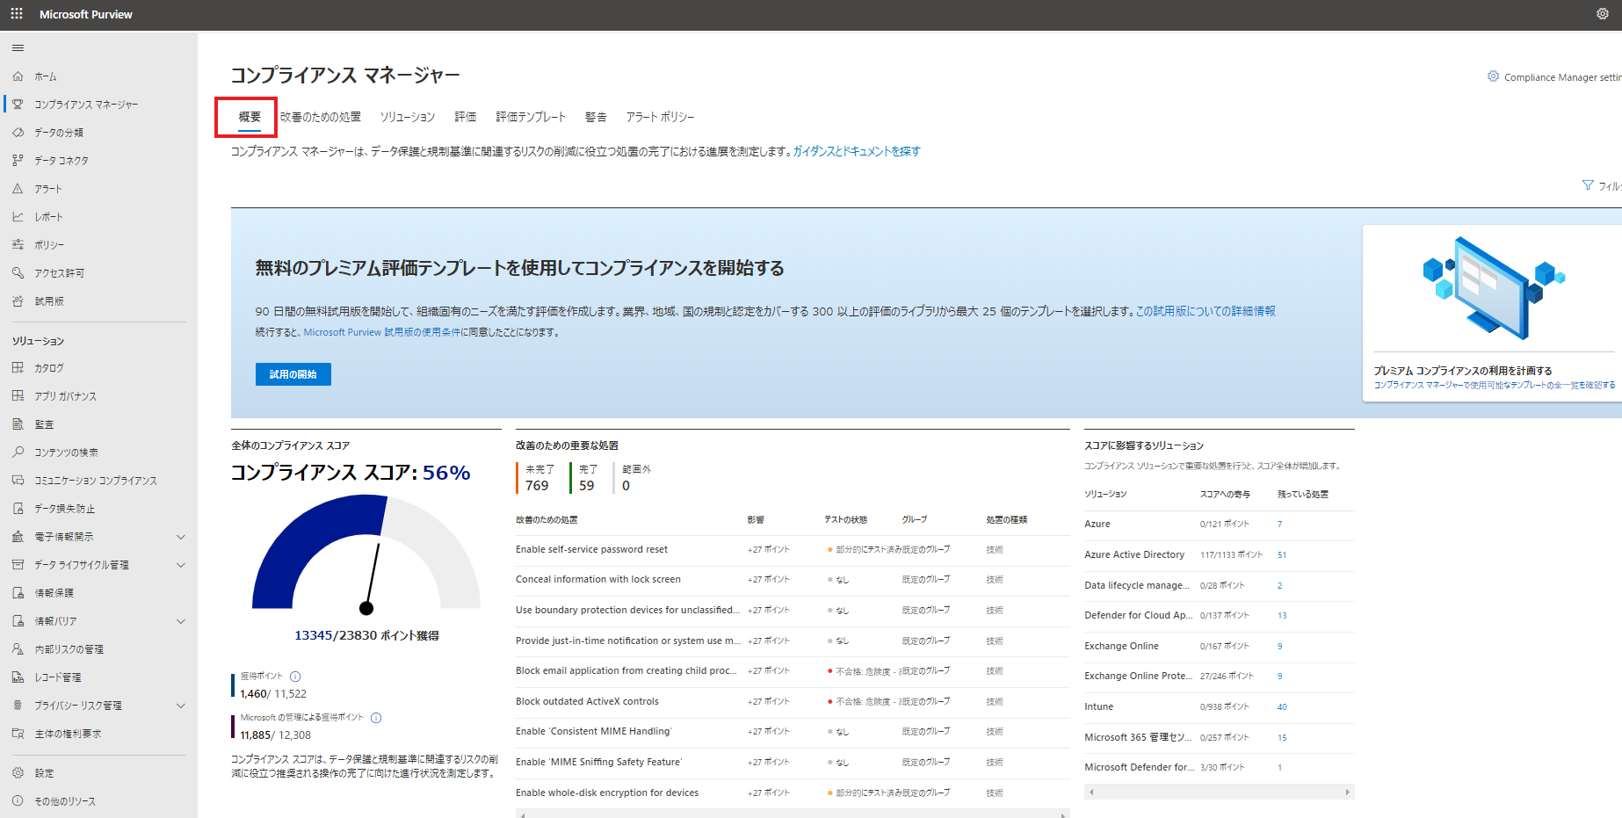Sort by スコアへの寄与 column header

click(x=1225, y=495)
